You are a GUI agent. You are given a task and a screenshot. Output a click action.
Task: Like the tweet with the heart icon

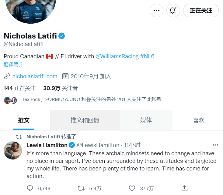pyautogui.click(x=132, y=188)
